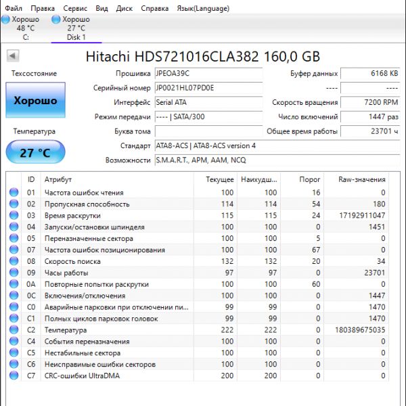Click the Текущее column header
Image resolution: width=406 pixels, height=406 pixels.
(x=215, y=179)
